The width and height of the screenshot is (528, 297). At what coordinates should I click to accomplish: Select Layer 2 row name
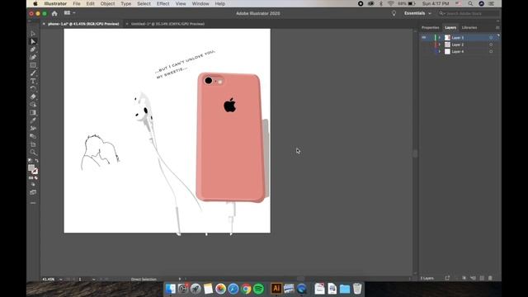pyautogui.click(x=458, y=45)
